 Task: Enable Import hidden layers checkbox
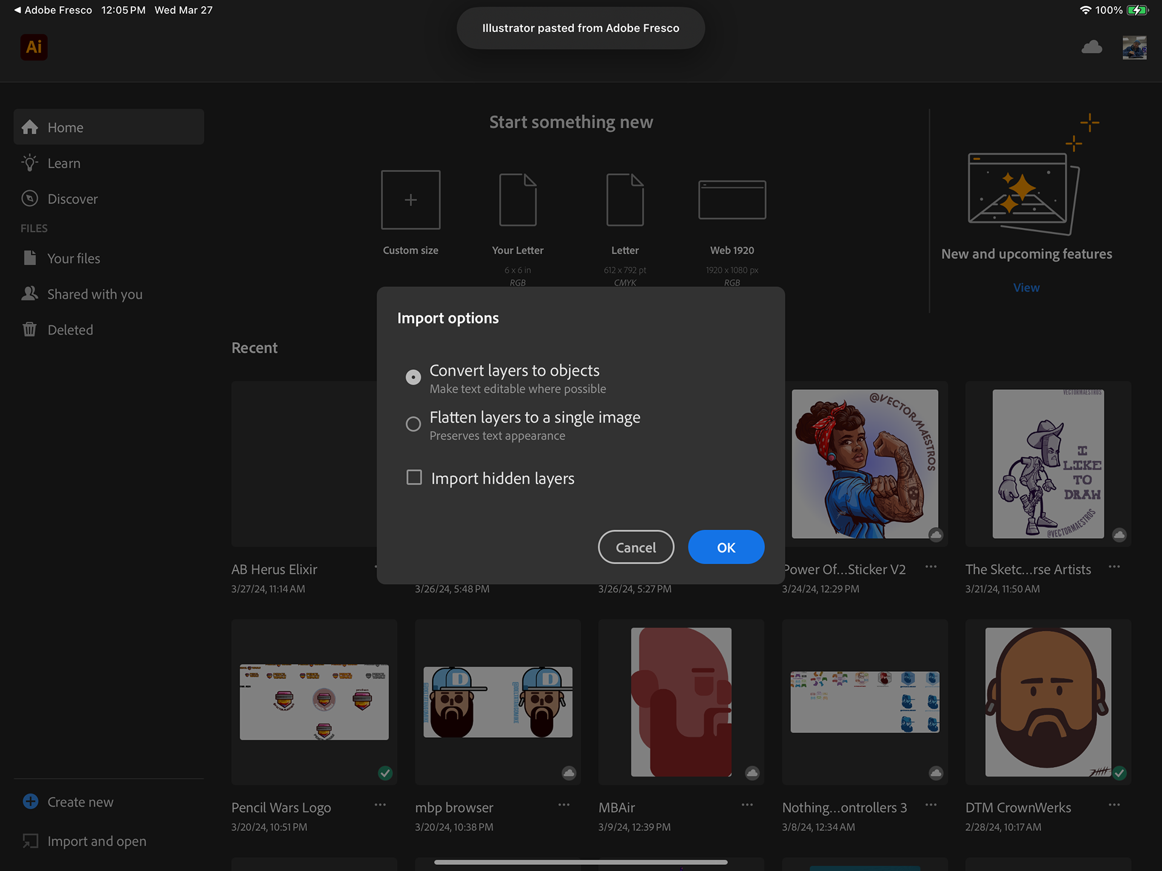pos(414,478)
